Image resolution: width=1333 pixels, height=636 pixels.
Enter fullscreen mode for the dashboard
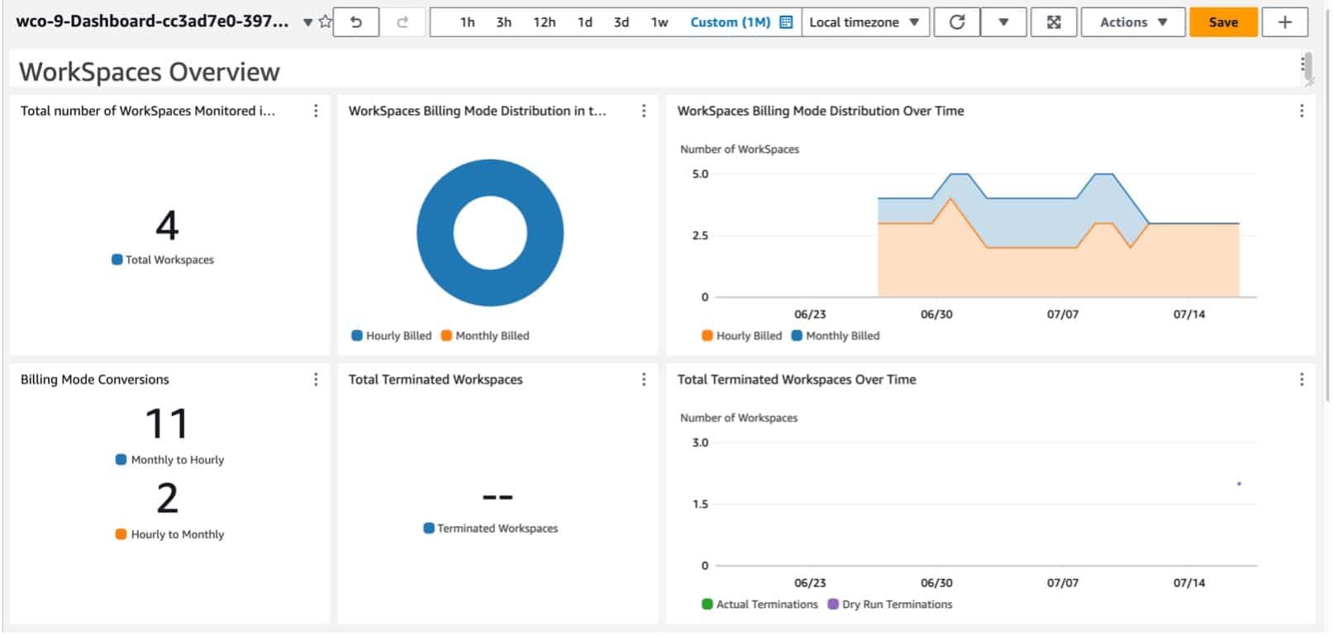coord(1054,22)
